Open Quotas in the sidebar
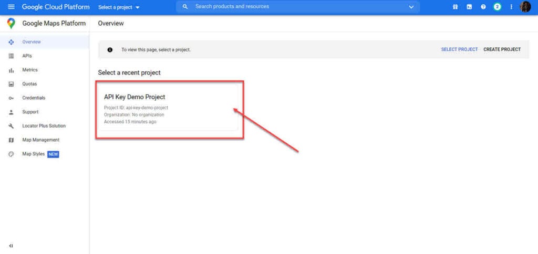The height and width of the screenshot is (254, 538). 29,84
